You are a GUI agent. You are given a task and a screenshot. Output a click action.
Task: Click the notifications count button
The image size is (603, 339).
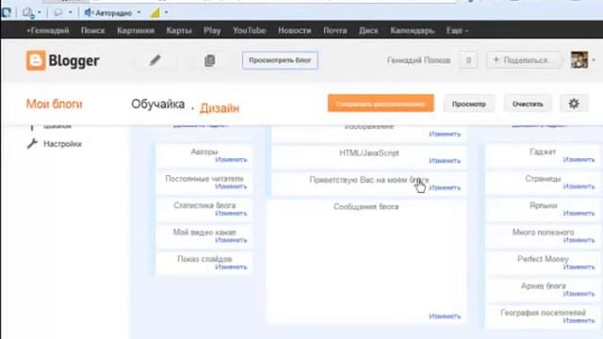[468, 60]
